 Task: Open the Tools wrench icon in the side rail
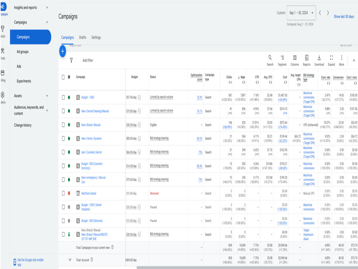coord(3,51)
